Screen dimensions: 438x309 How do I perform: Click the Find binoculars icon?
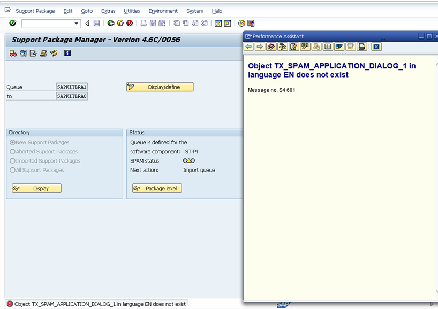point(153,23)
